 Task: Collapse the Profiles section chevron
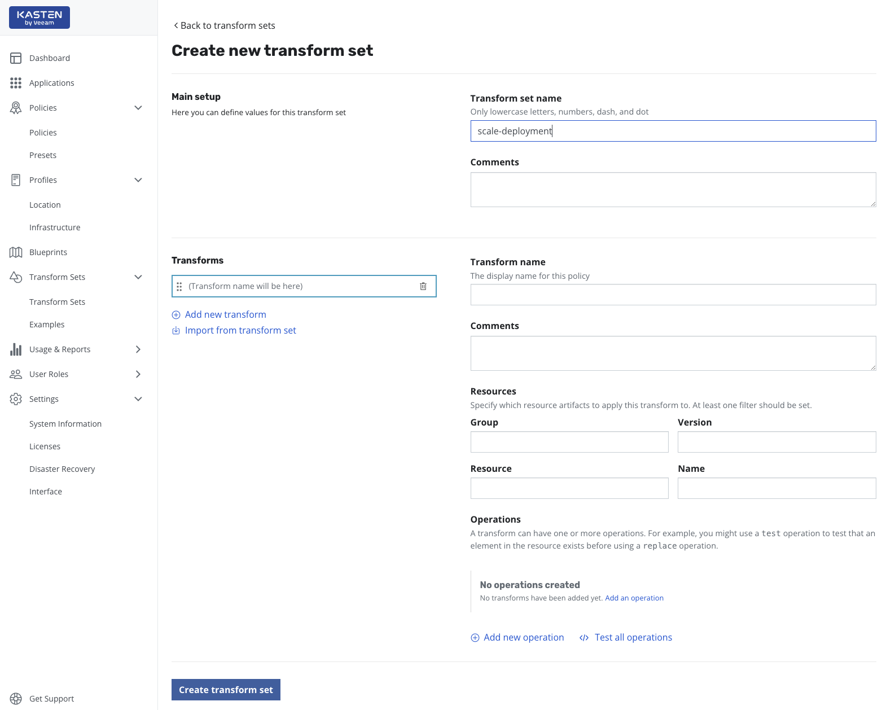[138, 180]
